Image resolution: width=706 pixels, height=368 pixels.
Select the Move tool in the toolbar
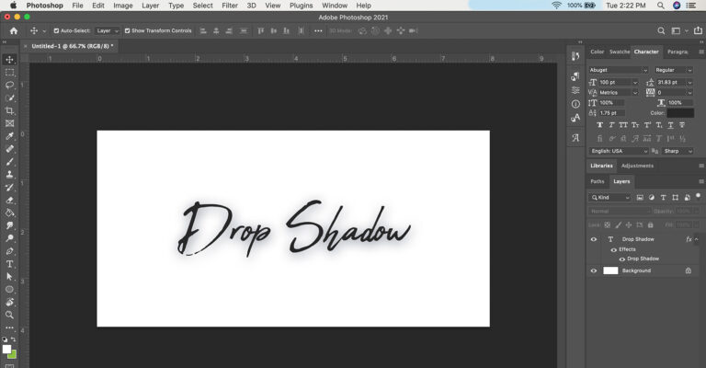point(9,60)
